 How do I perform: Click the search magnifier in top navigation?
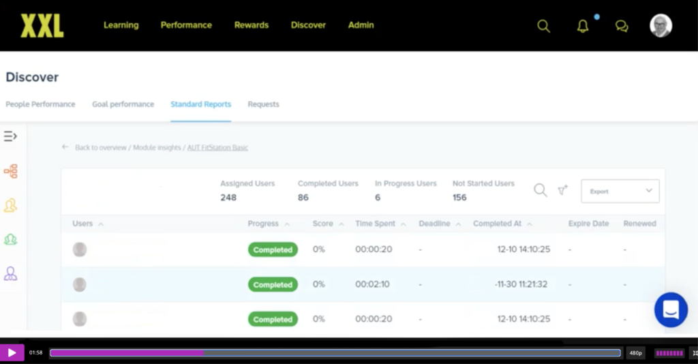pos(543,26)
